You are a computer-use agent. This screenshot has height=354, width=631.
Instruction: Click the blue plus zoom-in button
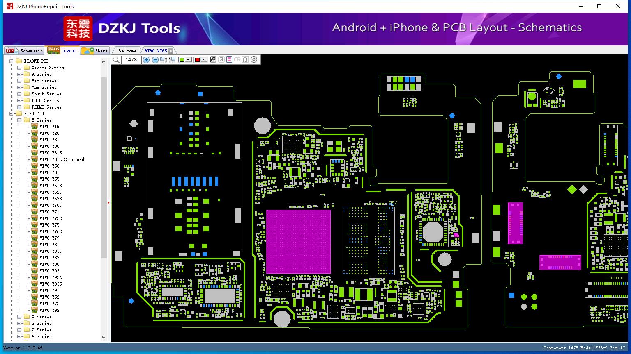click(146, 60)
